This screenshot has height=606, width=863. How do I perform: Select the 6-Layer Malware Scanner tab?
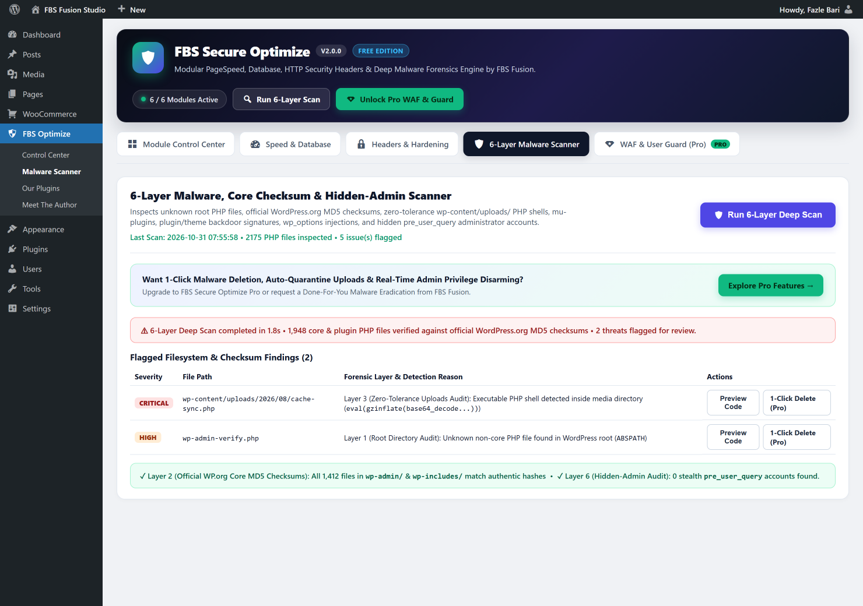coord(526,144)
